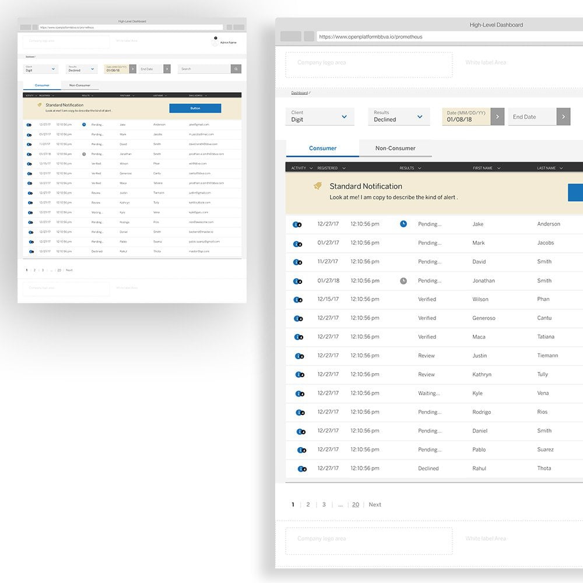Go to Next page in the large dashboard pagination
The image size is (583, 583).
[375, 505]
